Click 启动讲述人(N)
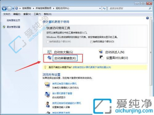154x115 pixels. [115, 52]
